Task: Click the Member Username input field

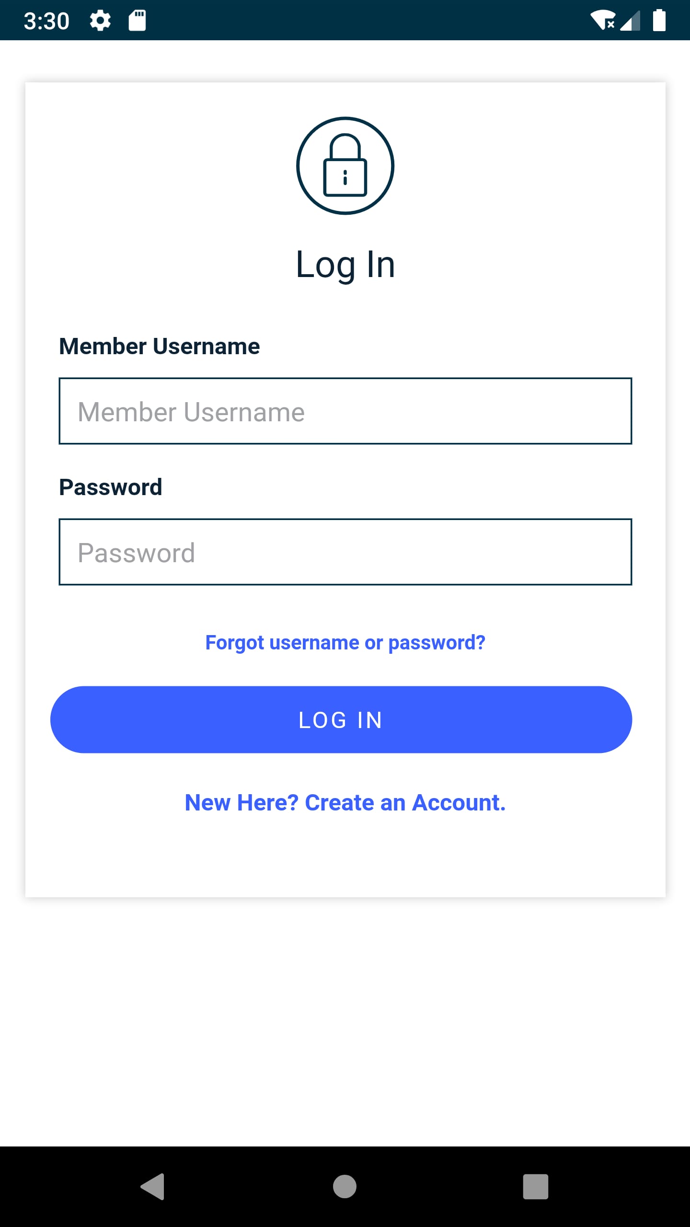Action: point(345,411)
